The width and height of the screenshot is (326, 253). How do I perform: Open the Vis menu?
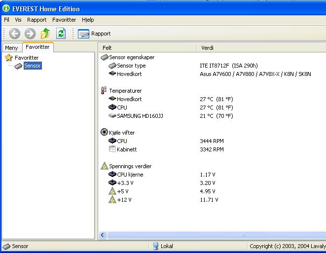18,20
